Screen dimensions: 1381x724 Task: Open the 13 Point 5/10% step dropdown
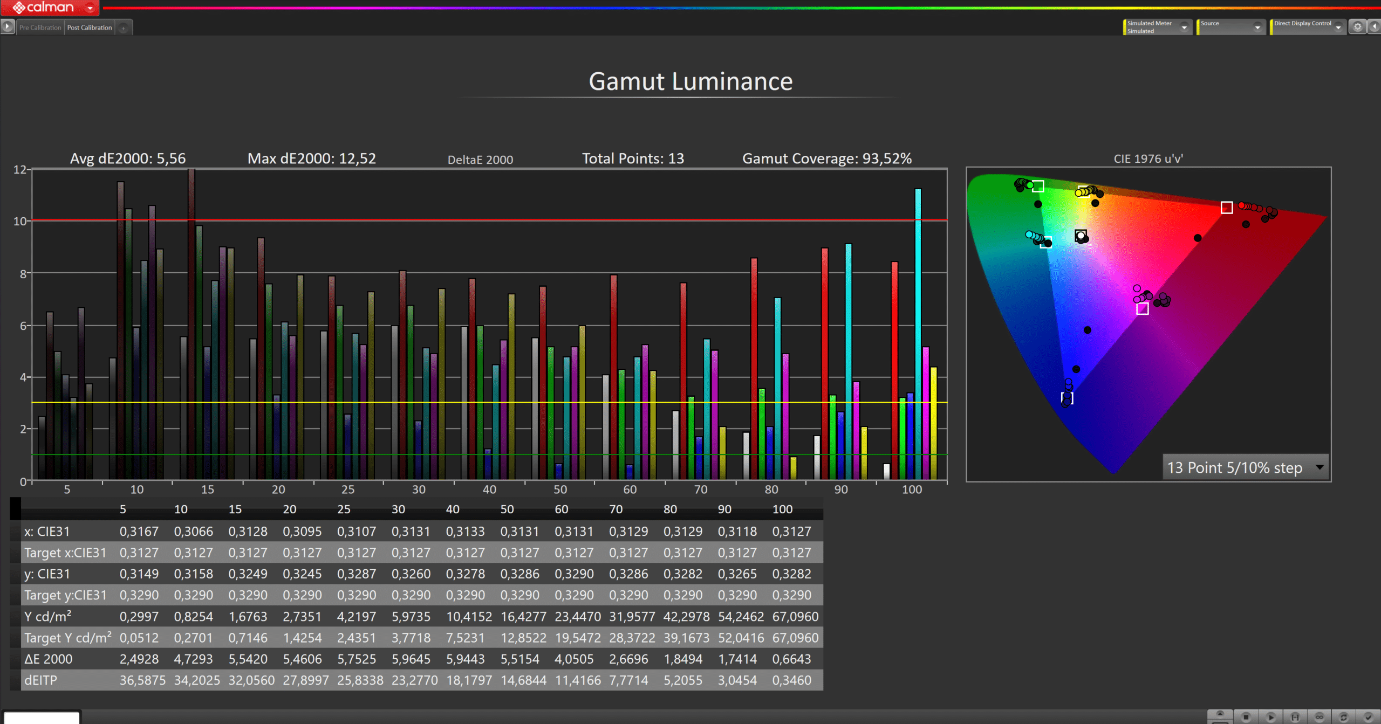tap(1320, 467)
